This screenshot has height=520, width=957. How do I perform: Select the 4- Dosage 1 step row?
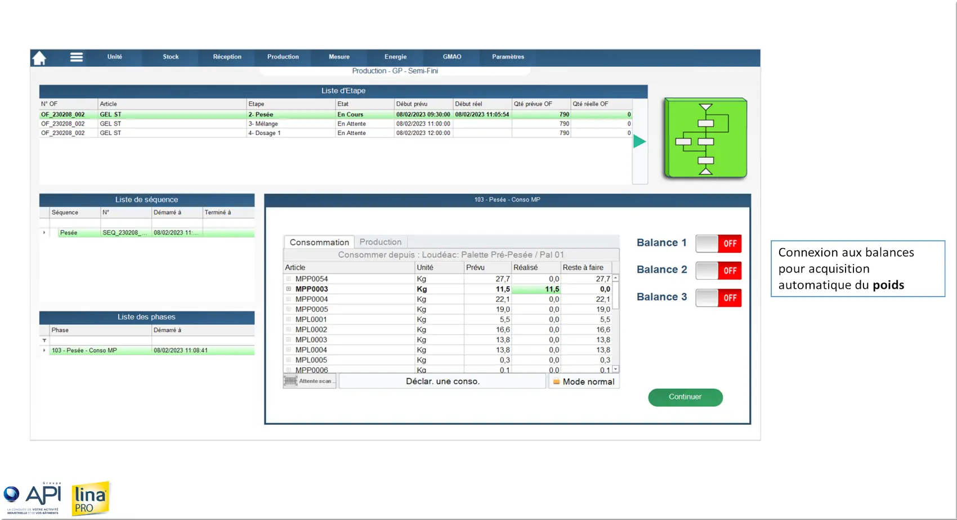(335, 133)
